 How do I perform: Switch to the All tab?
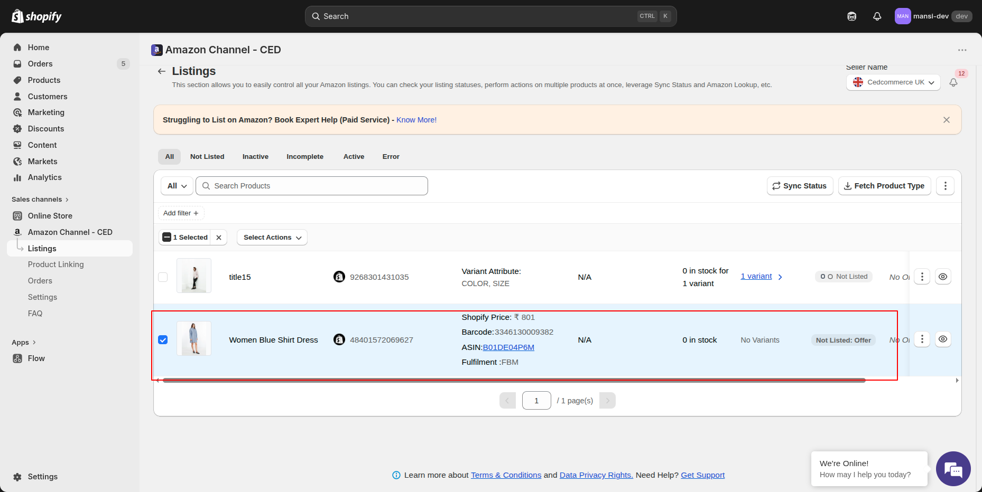169,157
